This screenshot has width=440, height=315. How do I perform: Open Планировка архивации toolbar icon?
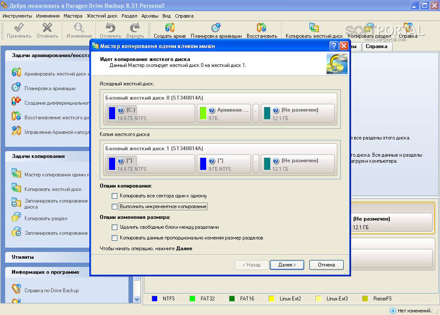[216, 27]
